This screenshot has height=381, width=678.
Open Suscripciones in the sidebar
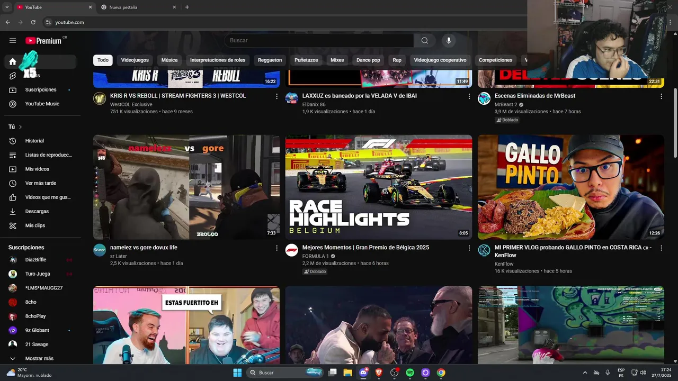pos(41,90)
